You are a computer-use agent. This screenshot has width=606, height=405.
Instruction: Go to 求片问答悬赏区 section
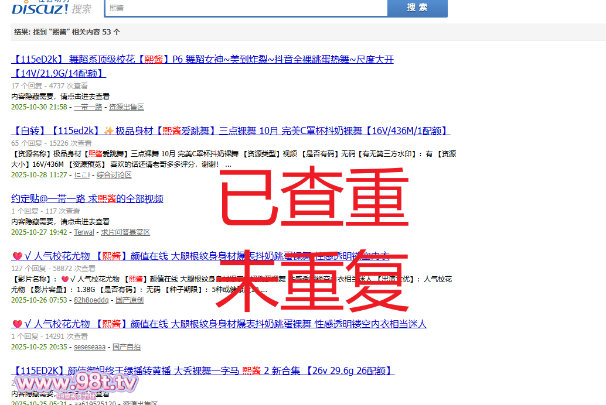click(x=125, y=232)
